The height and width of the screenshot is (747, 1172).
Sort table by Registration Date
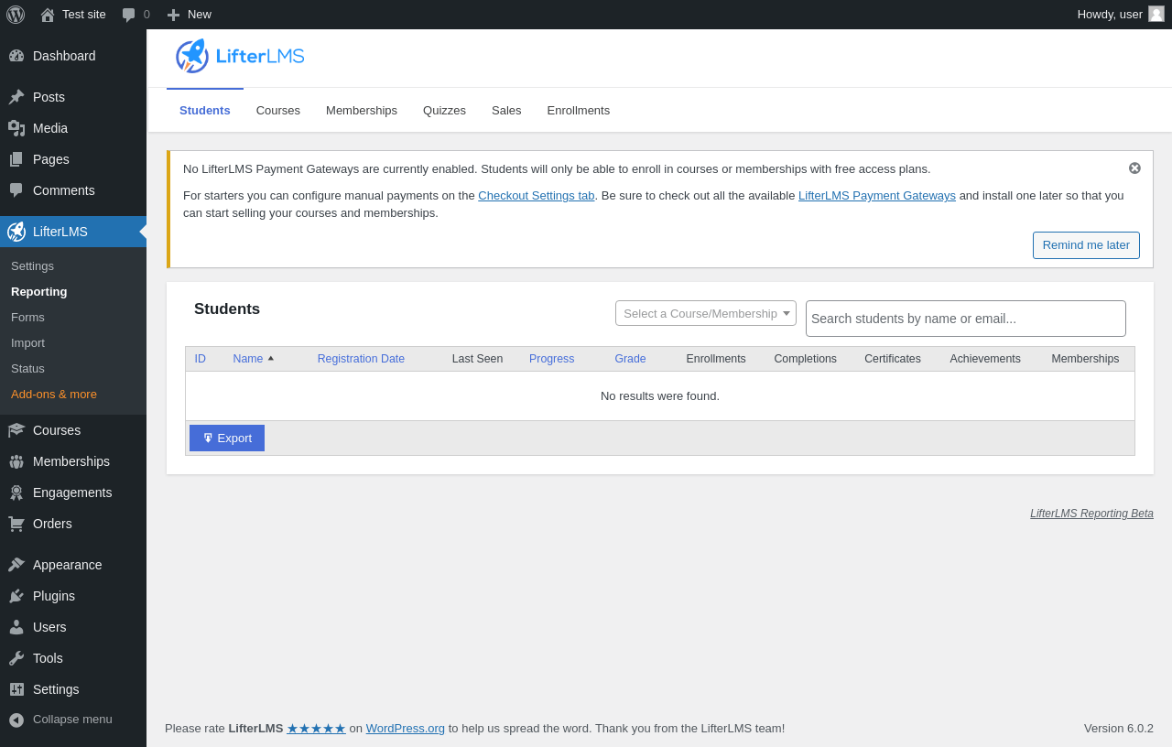[x=361, y=359]
